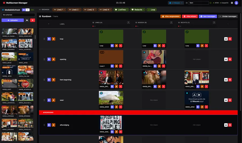242x143 pixels.
Task: Click the Uploaden button
Action: point(13,20)
